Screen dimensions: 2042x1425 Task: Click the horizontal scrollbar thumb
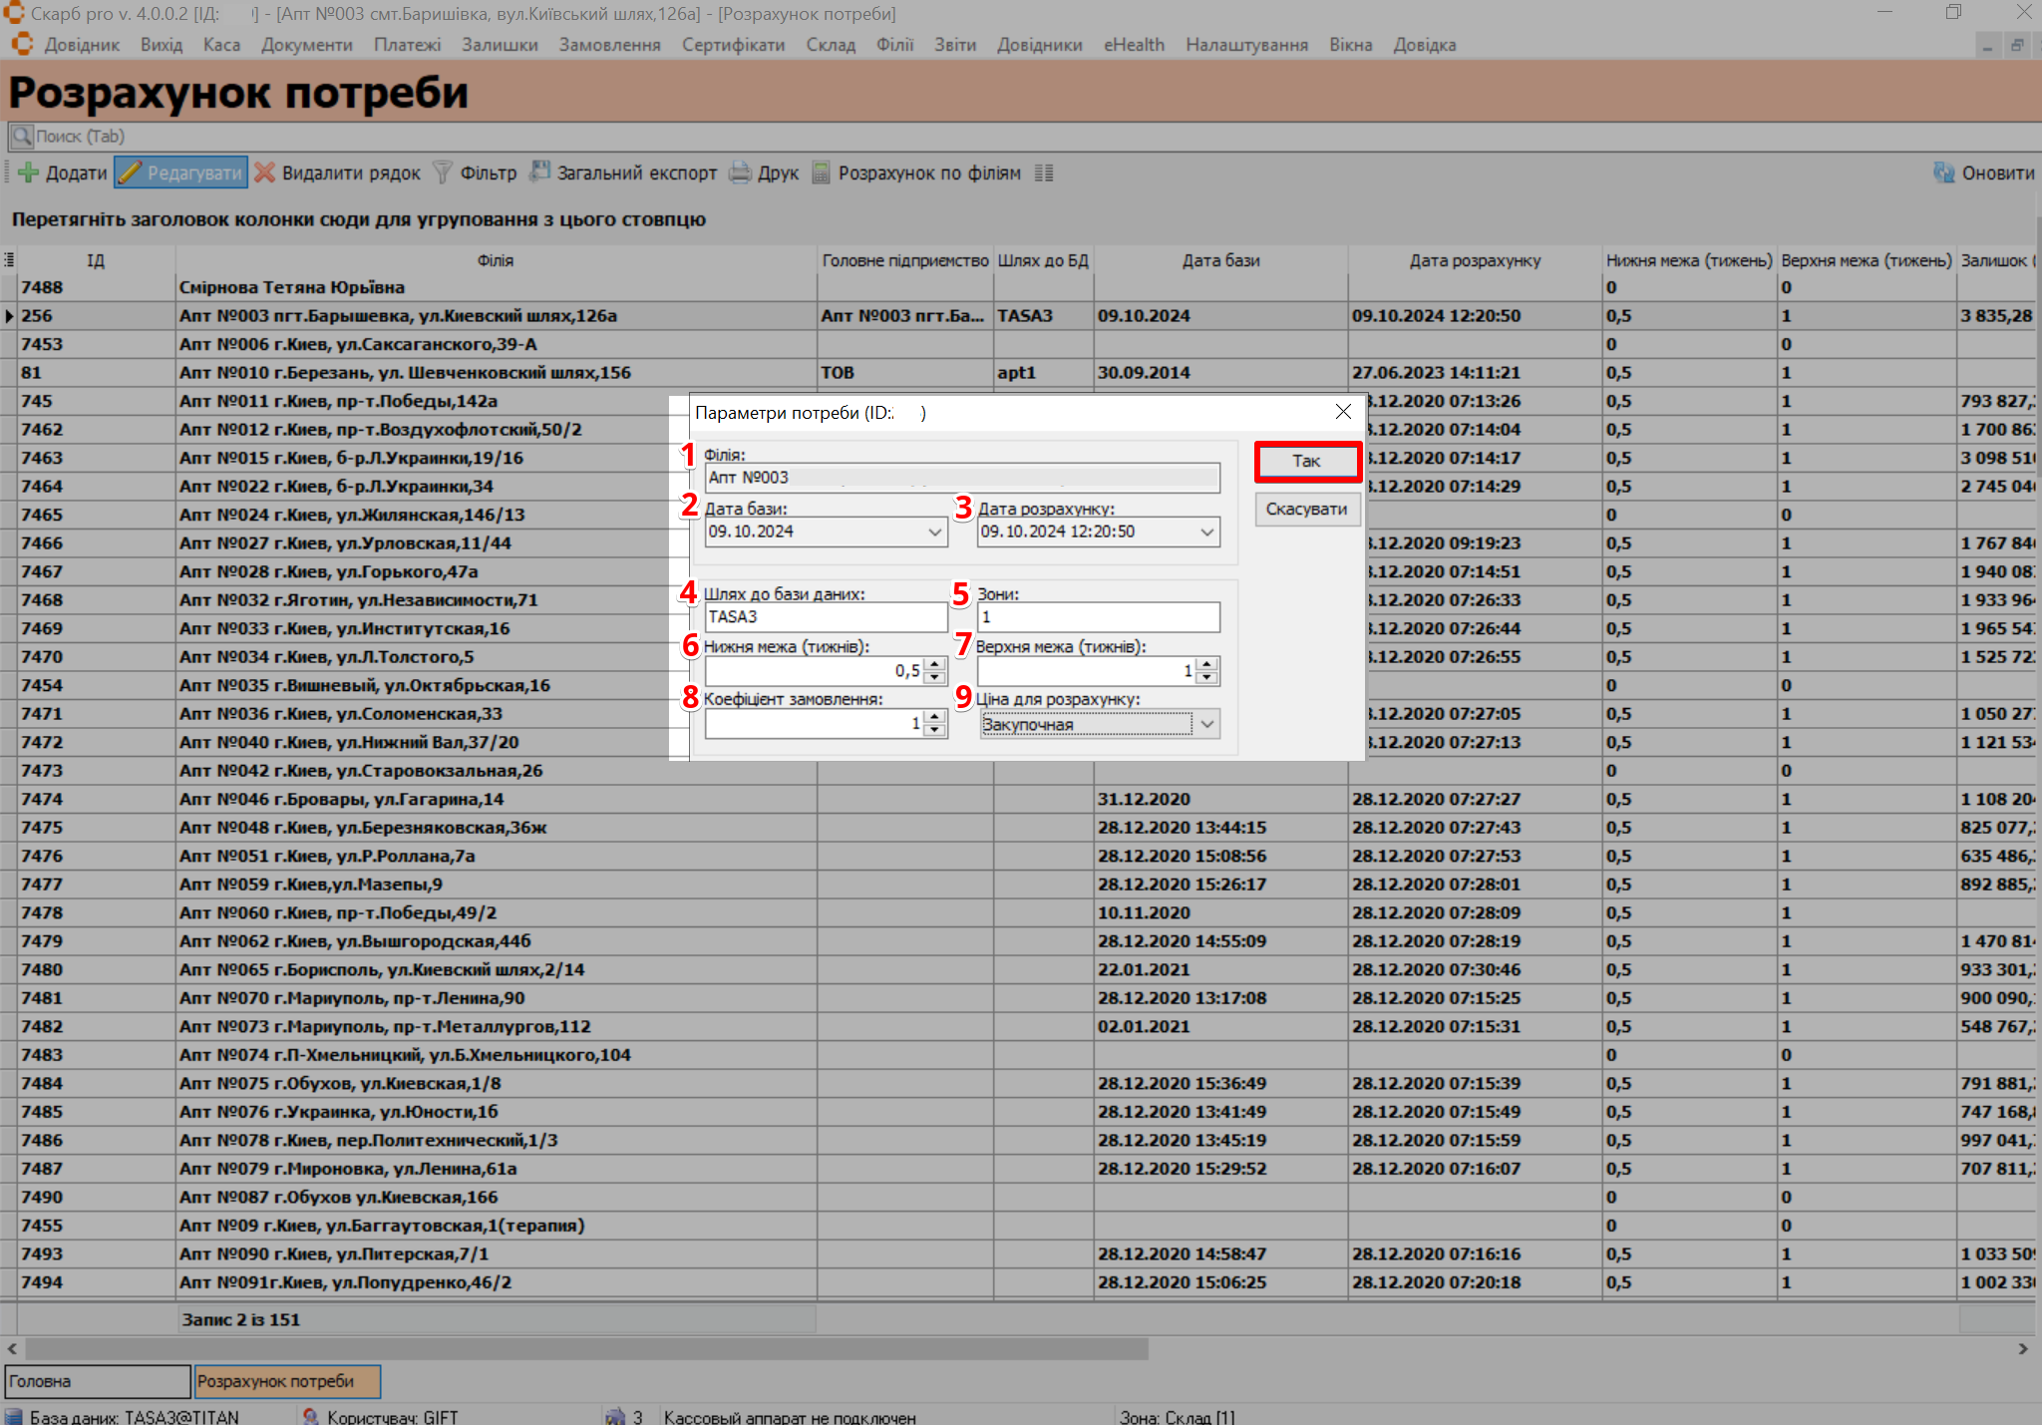tap(586, 1348)
